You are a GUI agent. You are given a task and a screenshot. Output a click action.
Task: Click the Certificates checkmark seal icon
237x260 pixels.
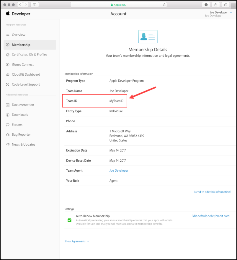pyautogui.click(x=8, y=55)
